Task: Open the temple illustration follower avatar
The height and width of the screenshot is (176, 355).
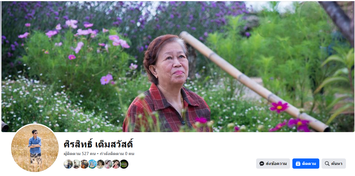Action: coord(92,164)
